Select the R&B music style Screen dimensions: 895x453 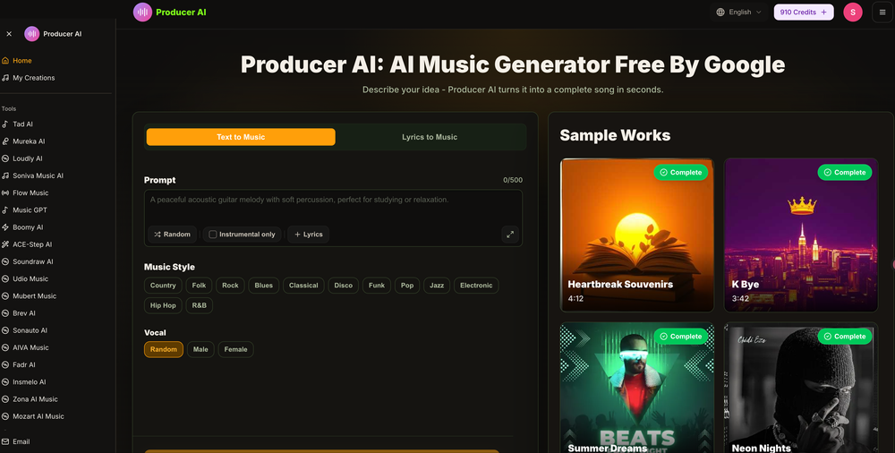(200, 305)
